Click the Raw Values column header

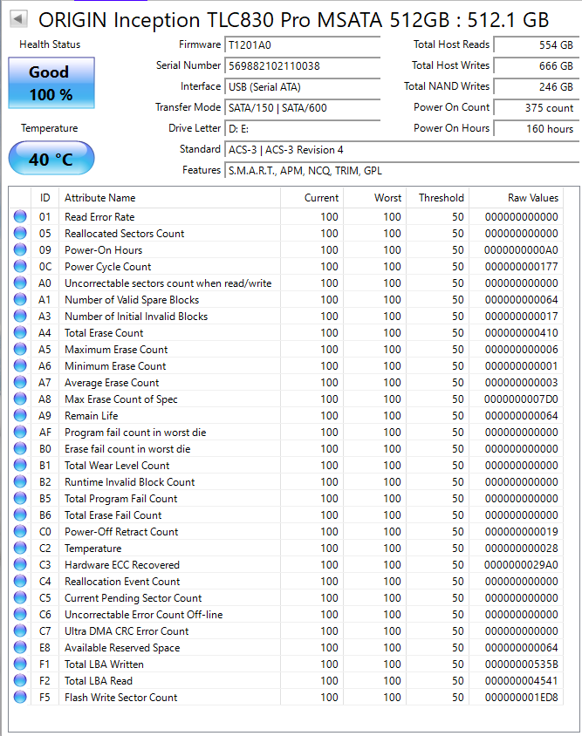pos(516,198)
